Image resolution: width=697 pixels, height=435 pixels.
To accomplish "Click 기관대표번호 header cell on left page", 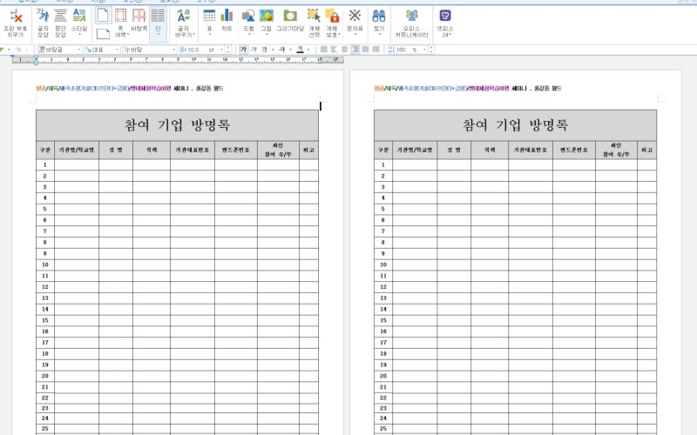I will [192, 150].
